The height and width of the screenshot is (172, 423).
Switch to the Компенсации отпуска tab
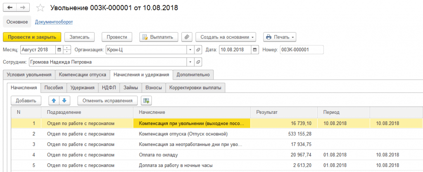(83, 75)
